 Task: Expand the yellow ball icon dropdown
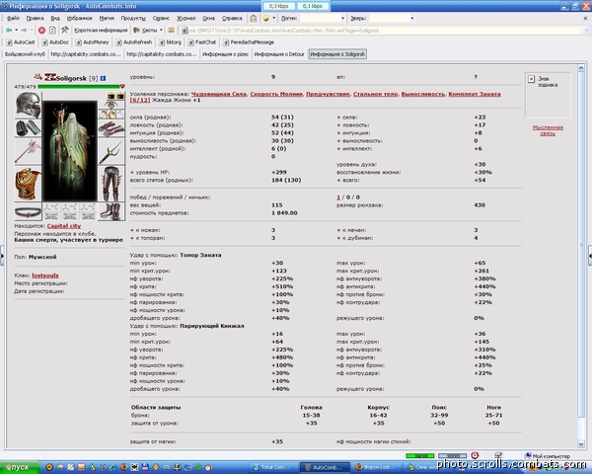point(273,18)
